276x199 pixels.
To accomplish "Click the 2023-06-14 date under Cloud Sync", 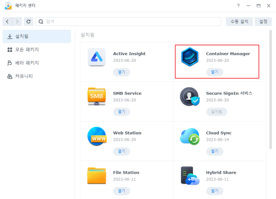I will 218,140.
